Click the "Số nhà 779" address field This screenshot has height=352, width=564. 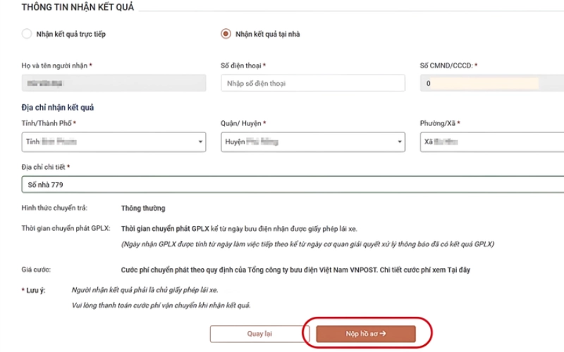(x=282, y=184)
